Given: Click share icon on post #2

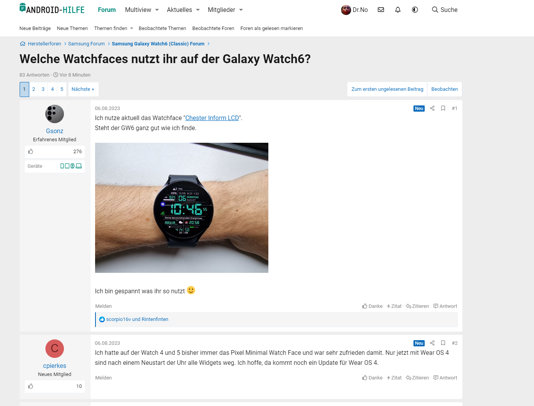Looking at the screenshot, I should pos(432,343).
